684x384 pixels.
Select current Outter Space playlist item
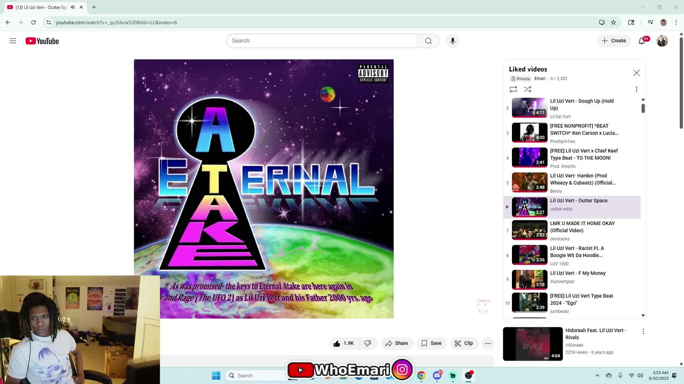[572, 207]
